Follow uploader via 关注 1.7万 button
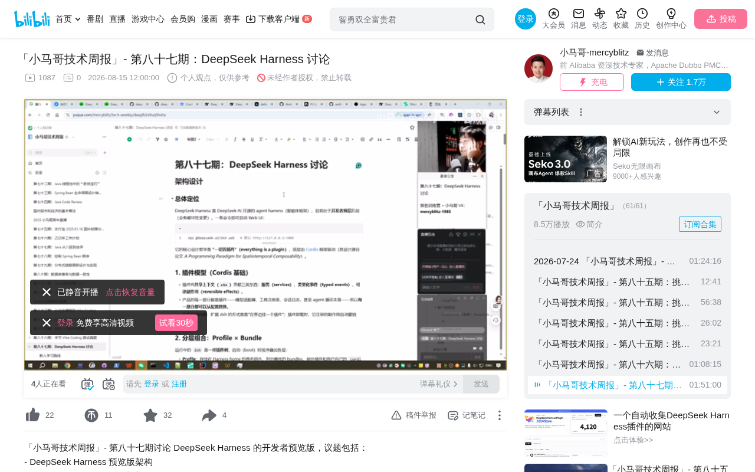 tap(681, 82)
